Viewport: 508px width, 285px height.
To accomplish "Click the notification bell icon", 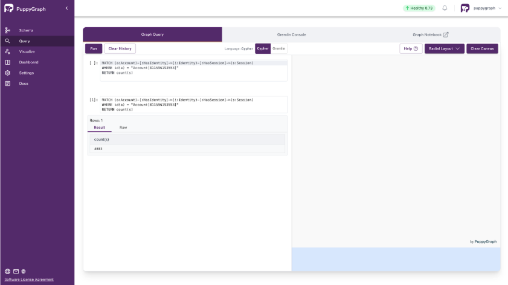I will tap(445, 8).
